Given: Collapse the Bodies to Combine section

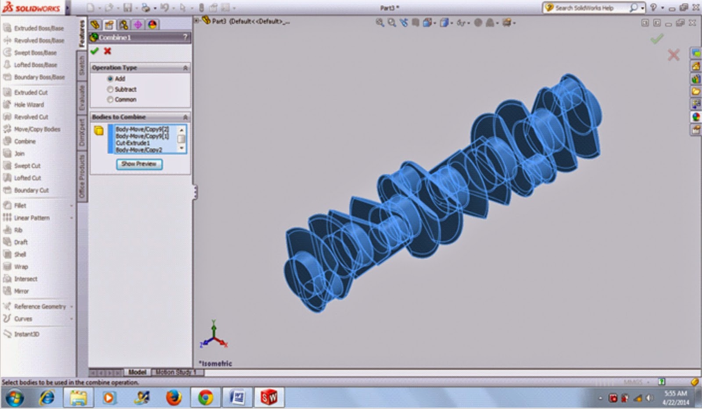Looking at the screenshot, I should (185, 117).
